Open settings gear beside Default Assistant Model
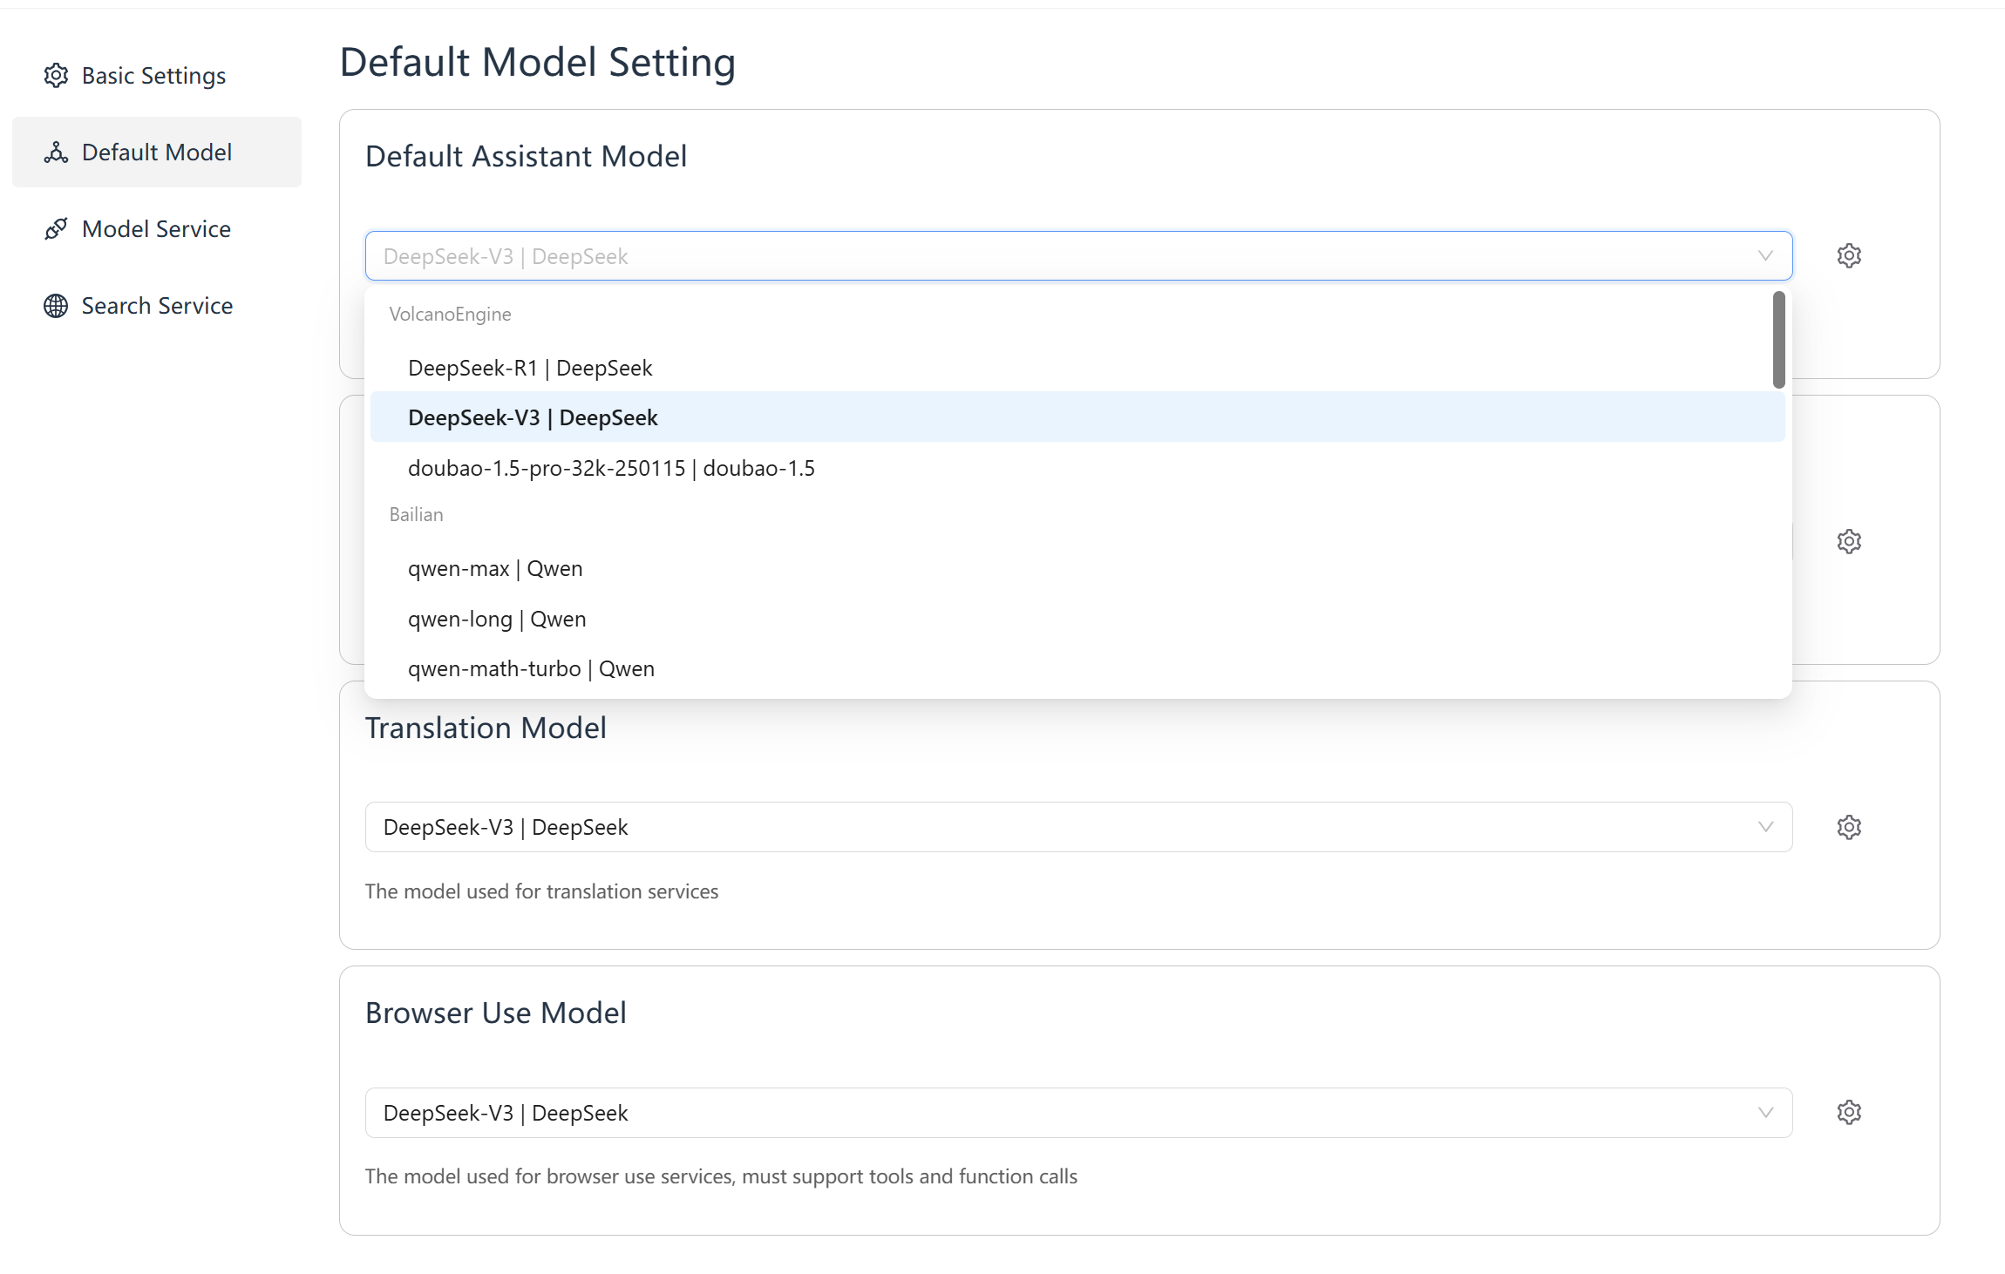 coord(1849,255)
